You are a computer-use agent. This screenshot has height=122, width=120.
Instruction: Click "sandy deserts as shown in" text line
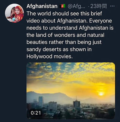[x=59, y=49]
